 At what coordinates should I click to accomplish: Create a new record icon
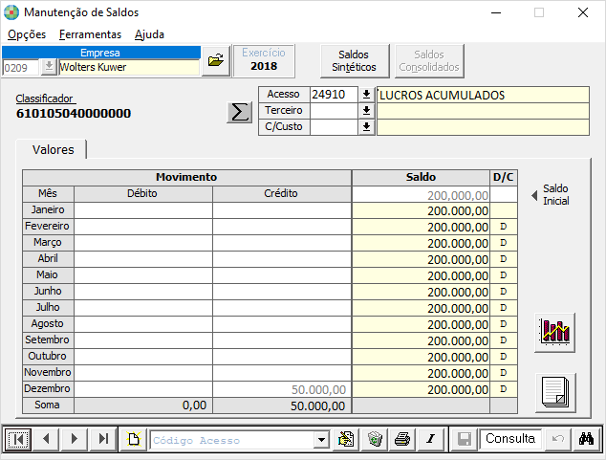(x=134, y=439)
